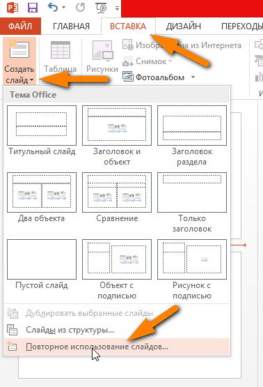Image resolution: width=263 pixels, height=387 pixels.
Task: Click the Снимок camera icon
Action: [128, 61]
